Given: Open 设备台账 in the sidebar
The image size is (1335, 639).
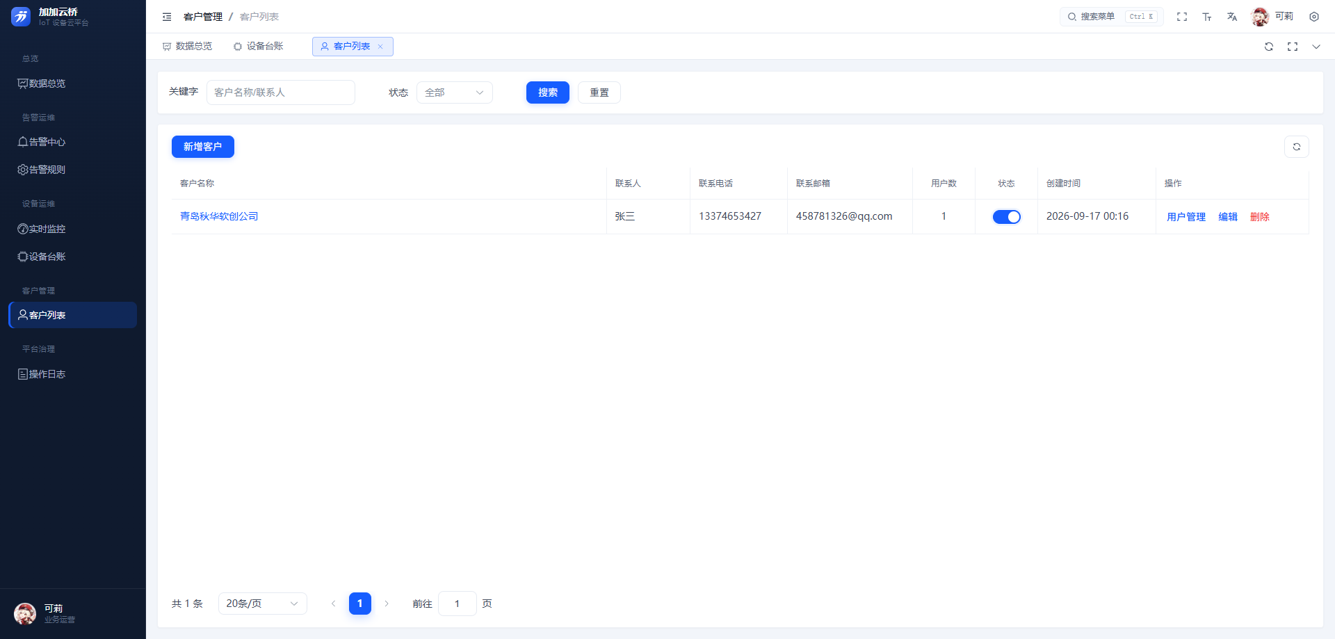Looking at the screenshot, I should coord(73,257).
